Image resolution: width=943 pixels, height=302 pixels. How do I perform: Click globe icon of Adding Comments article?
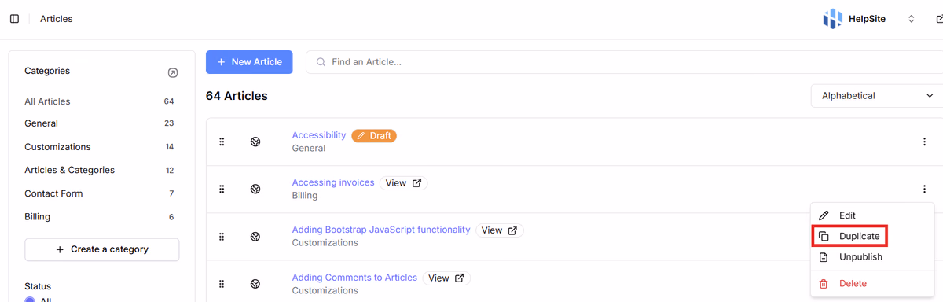255,283
